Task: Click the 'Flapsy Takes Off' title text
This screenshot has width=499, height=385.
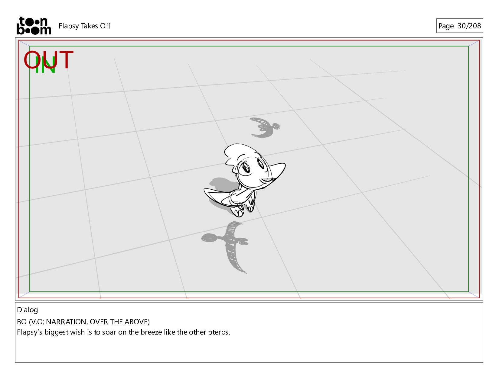Action: [84, 26]
